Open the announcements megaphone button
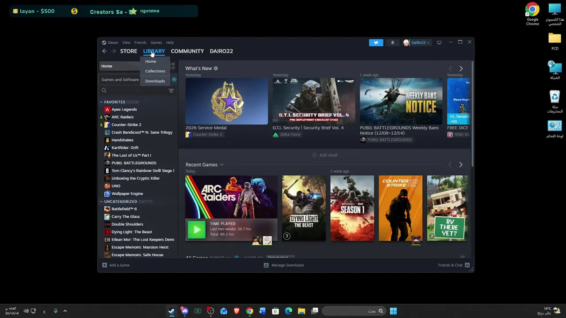This screenshot has height=318, width=566. click(x=376, y=42)
